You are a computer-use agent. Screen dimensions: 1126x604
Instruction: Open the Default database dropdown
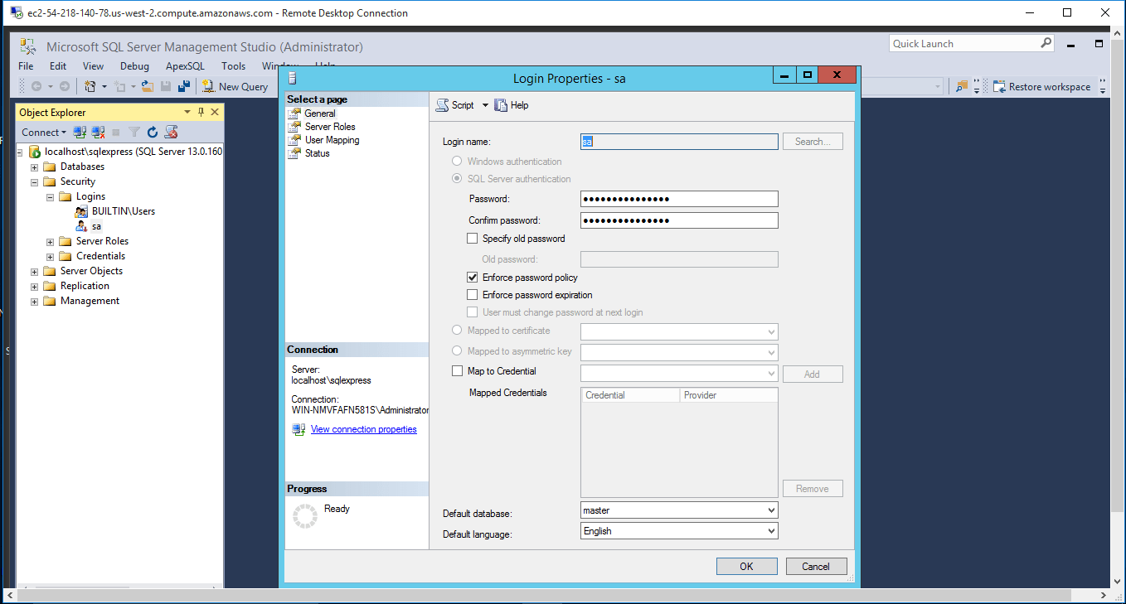(x=771, y=510)
